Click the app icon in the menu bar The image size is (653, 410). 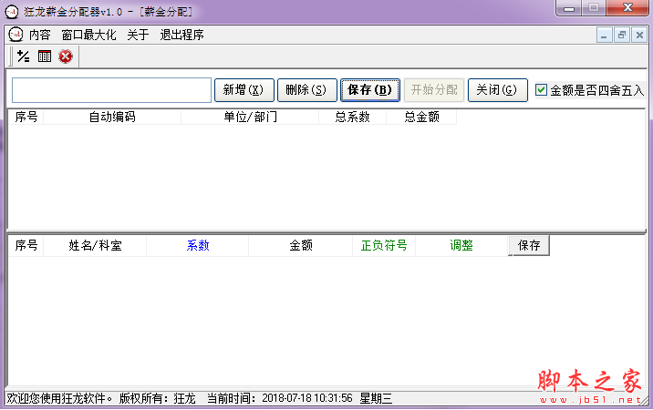[16, 34]
